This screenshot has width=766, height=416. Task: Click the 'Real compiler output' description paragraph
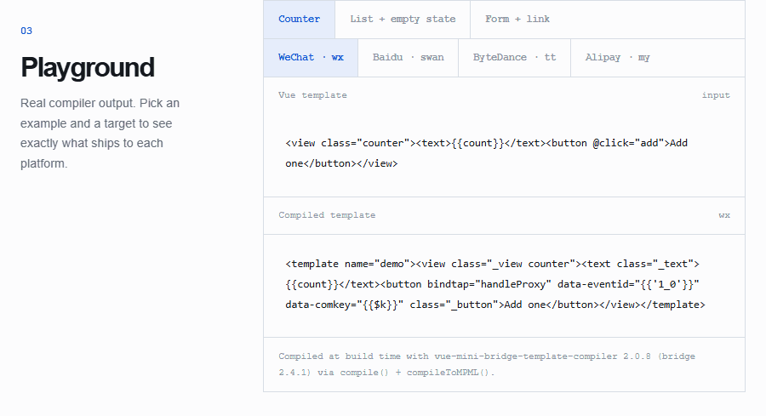[x=100, y=134]
